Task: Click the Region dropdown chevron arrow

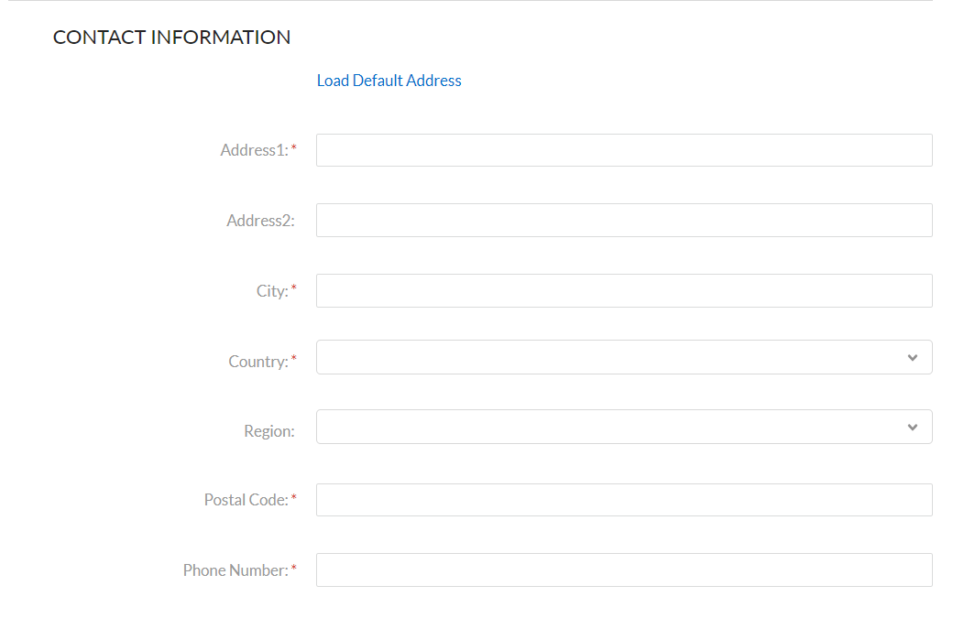Action: tap(912, 428)
